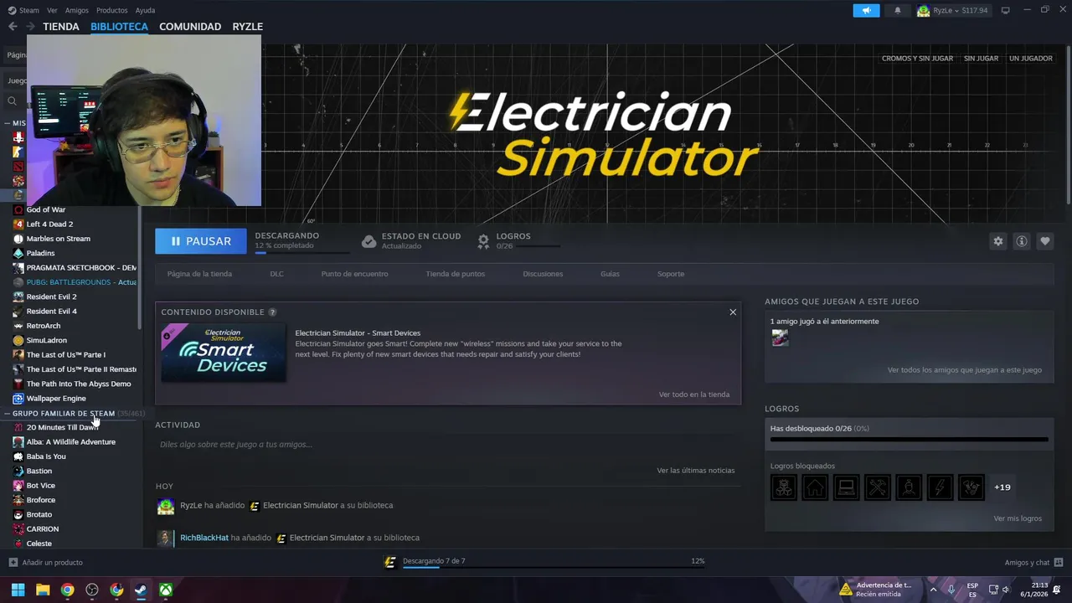Switch to Big Picture mode monitor icon
The height and width of the screenshot is (603, 1072).
[x=1006, y=11]
